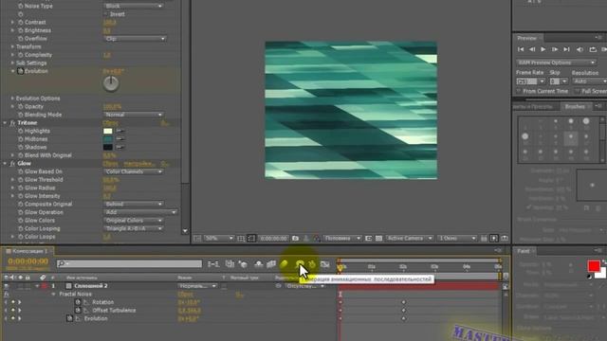
Task: Toggle Invert checkbox under Fractal Noise
Action: pyautogui.click(x=105, y=14)
